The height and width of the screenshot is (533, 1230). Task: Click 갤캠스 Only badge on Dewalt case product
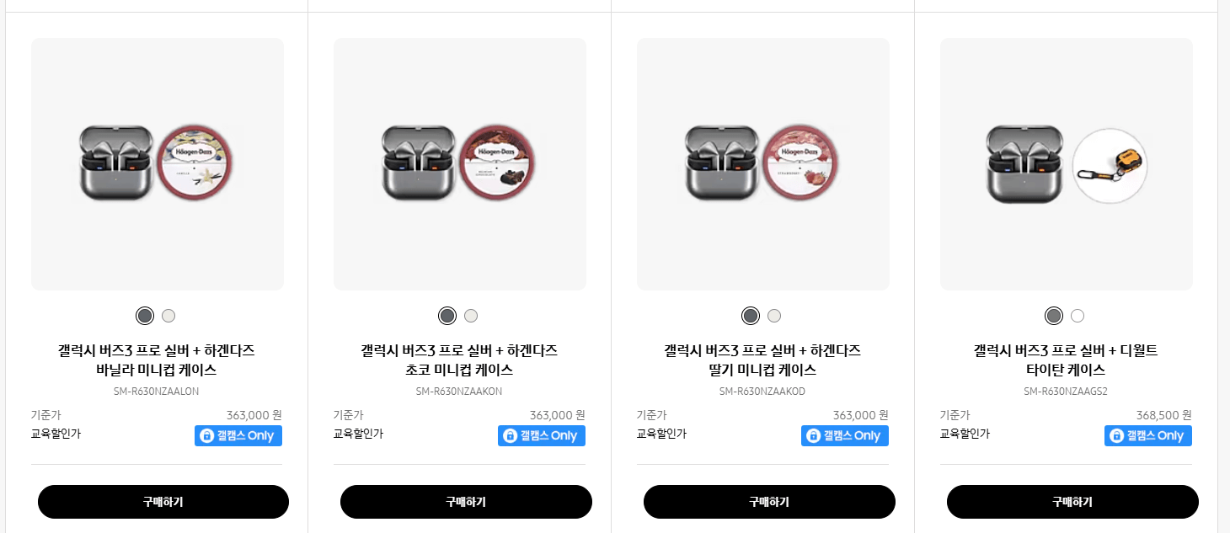click(x=1148, y=435)
